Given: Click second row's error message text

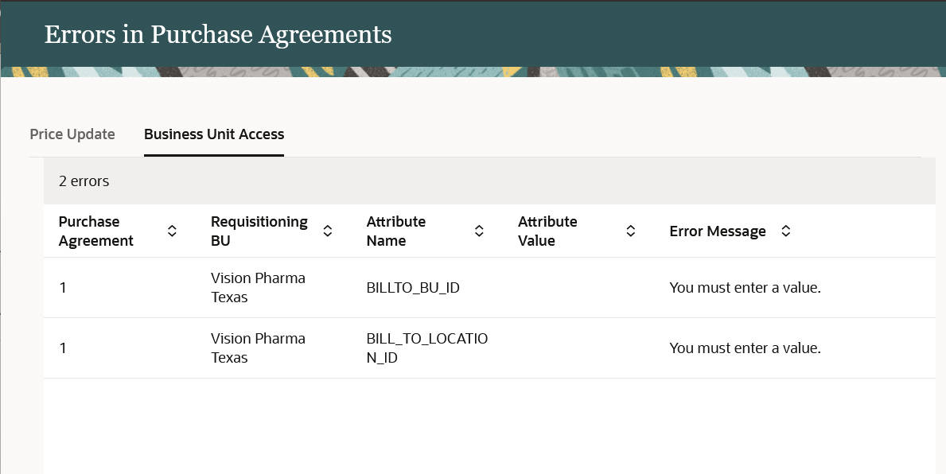Looking at the screenshot, I should click(x=745, y=348).
